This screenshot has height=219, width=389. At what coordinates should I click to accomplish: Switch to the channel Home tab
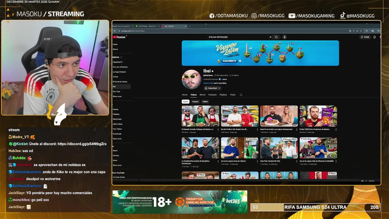click(x=185, y=95)
